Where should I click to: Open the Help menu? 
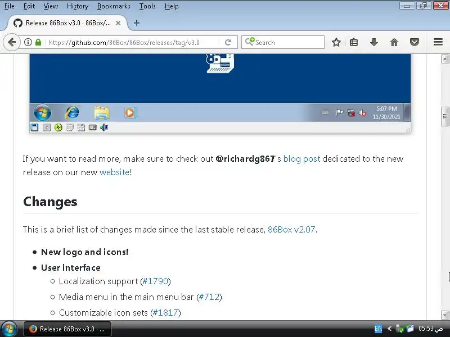coord(172,6)
